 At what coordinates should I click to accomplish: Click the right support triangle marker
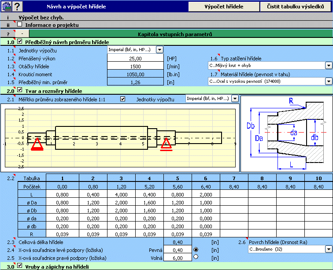pyautogui.click(x=166, y=144)
